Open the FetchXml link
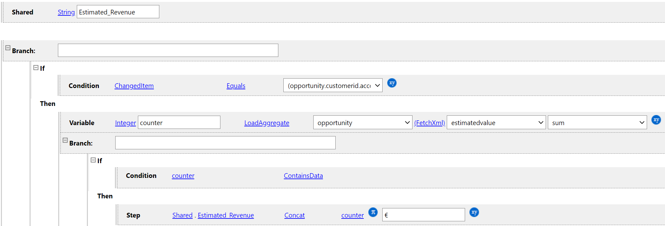665x226 pixels. [x=429, y=123]
